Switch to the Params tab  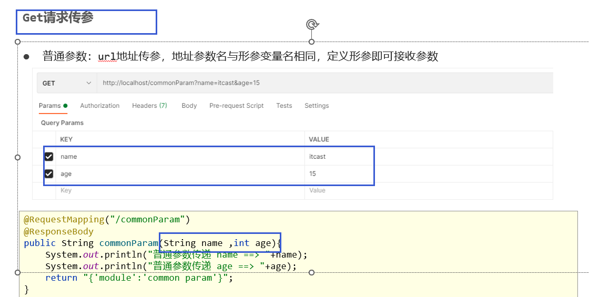(x=53, y=106)
